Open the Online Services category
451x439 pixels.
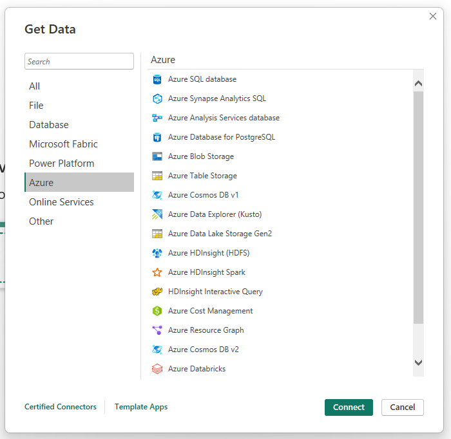tap(79, 202)
